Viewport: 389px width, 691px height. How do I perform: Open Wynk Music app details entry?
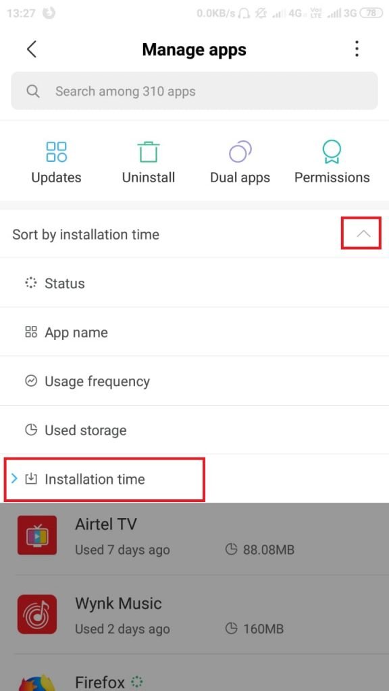pyautogui.click(x=194, y=614)
